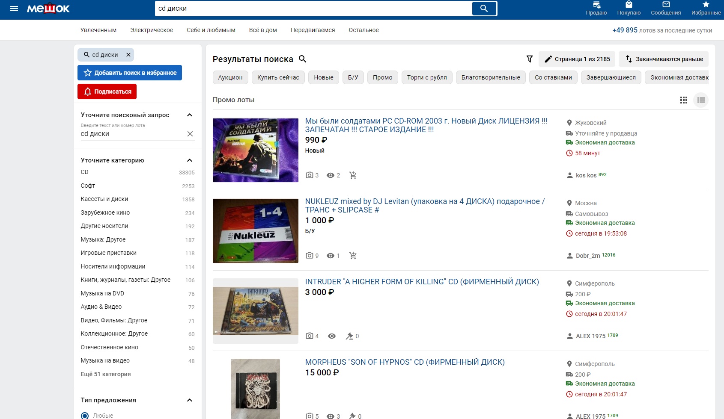Add the 990 ₽ lot to cart

[353, 175]
